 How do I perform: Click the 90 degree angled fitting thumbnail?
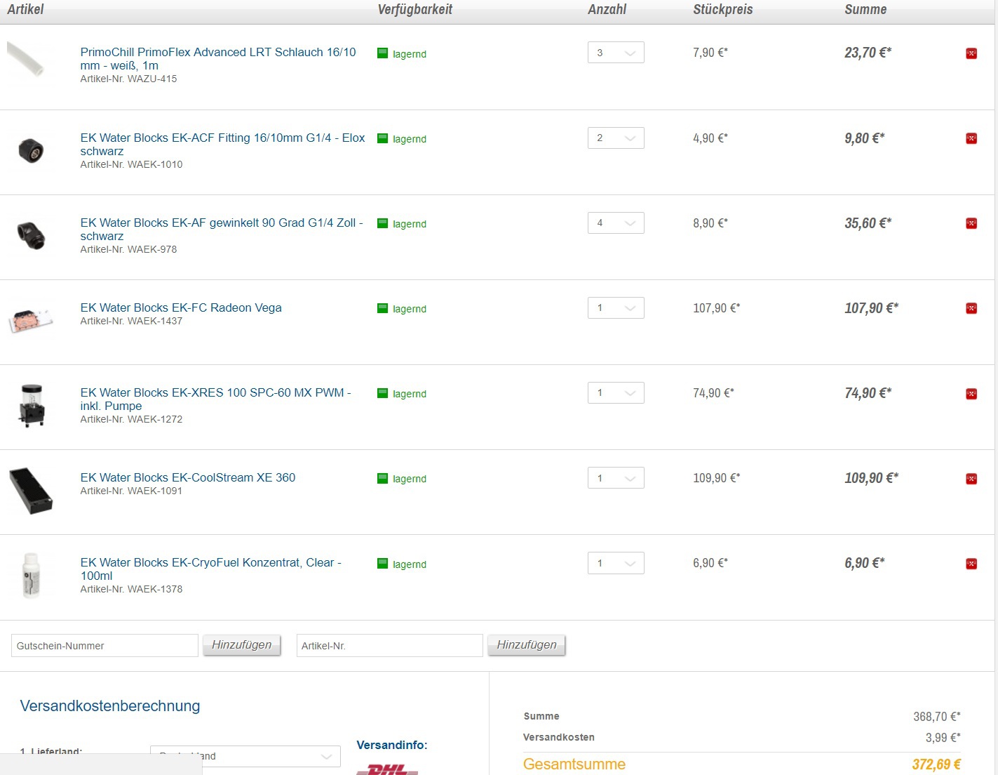(x=31, y=234)
